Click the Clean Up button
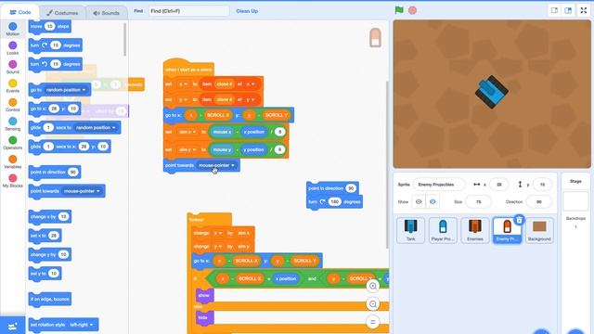The height and width of the screenshot is (334, 594). (247, 11)
